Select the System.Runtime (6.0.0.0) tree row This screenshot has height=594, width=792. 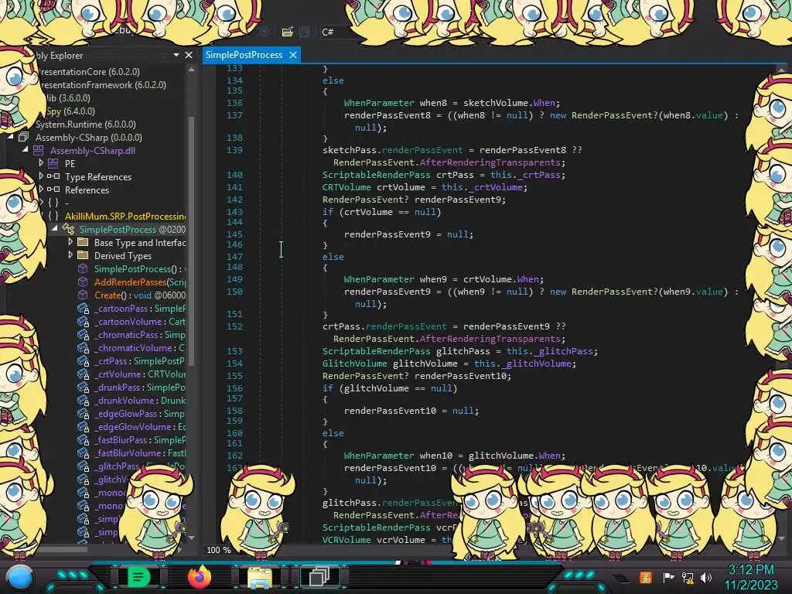coord(85,124)
